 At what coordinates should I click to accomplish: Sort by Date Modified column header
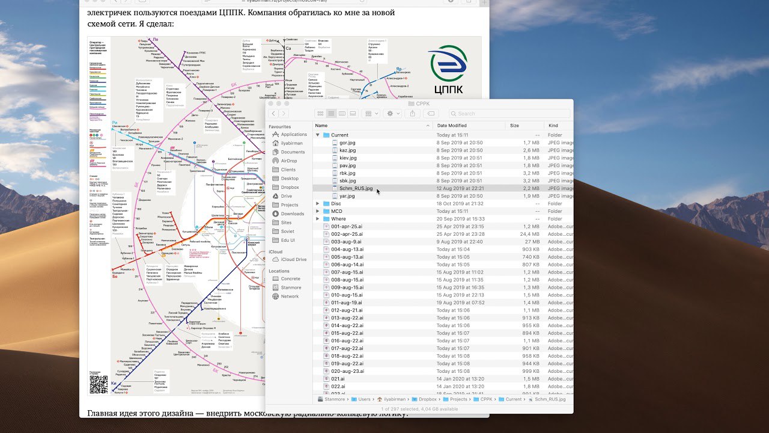470,125
